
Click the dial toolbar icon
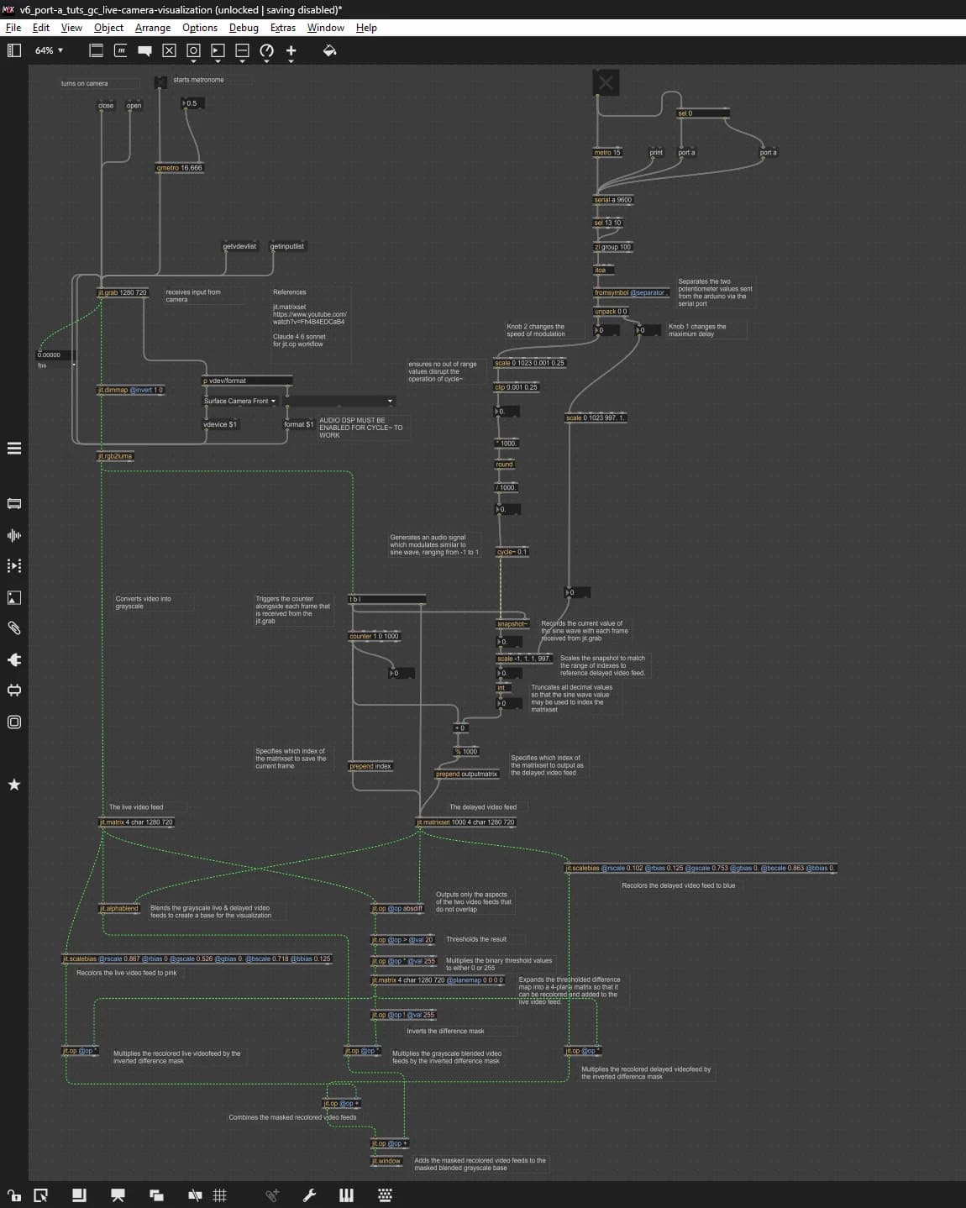point(267,50)
